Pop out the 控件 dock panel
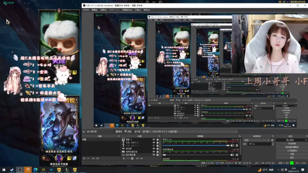 point(306,136)
